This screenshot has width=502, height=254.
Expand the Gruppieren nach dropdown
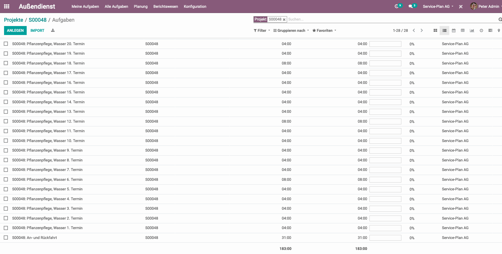(x=291, y=30)
